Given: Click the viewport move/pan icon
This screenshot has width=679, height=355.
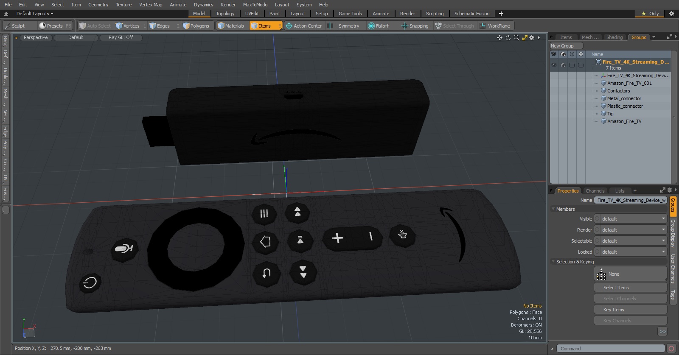Looking at the screenshot, I should click(499, 38).
